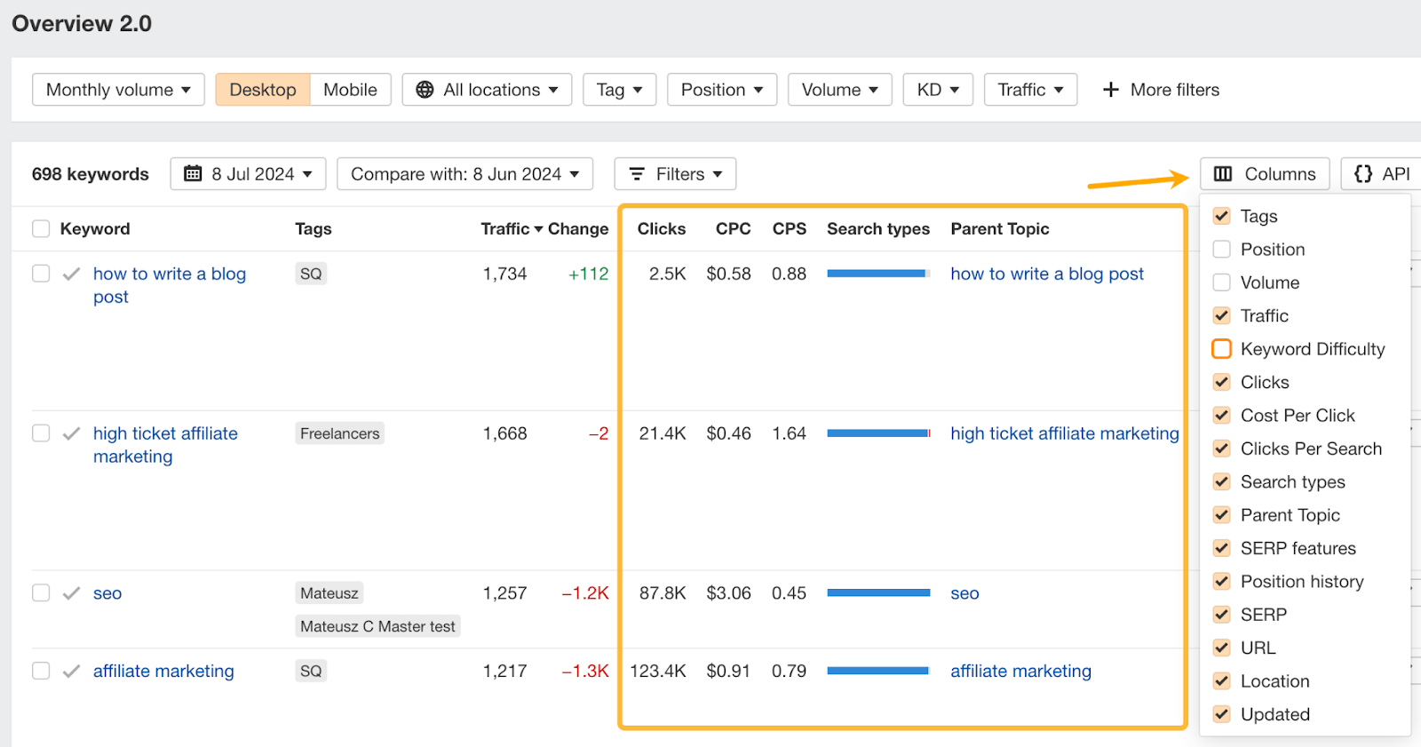Click the search types bar for seo
This screenshot has width=1421, height=747.
click(x=877, y=592)
